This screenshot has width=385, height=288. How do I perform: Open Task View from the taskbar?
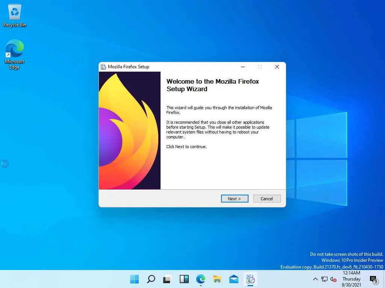coord(167,279)
